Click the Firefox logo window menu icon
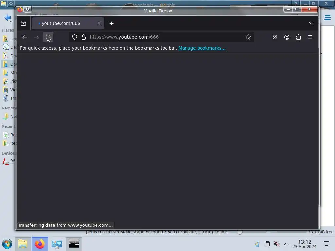This screenshot has width=335, height=251. (x=20, y=9)
